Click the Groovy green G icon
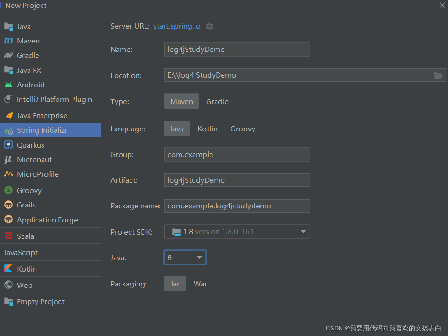This screenshot has height=336, width=448. coord(8,190)
